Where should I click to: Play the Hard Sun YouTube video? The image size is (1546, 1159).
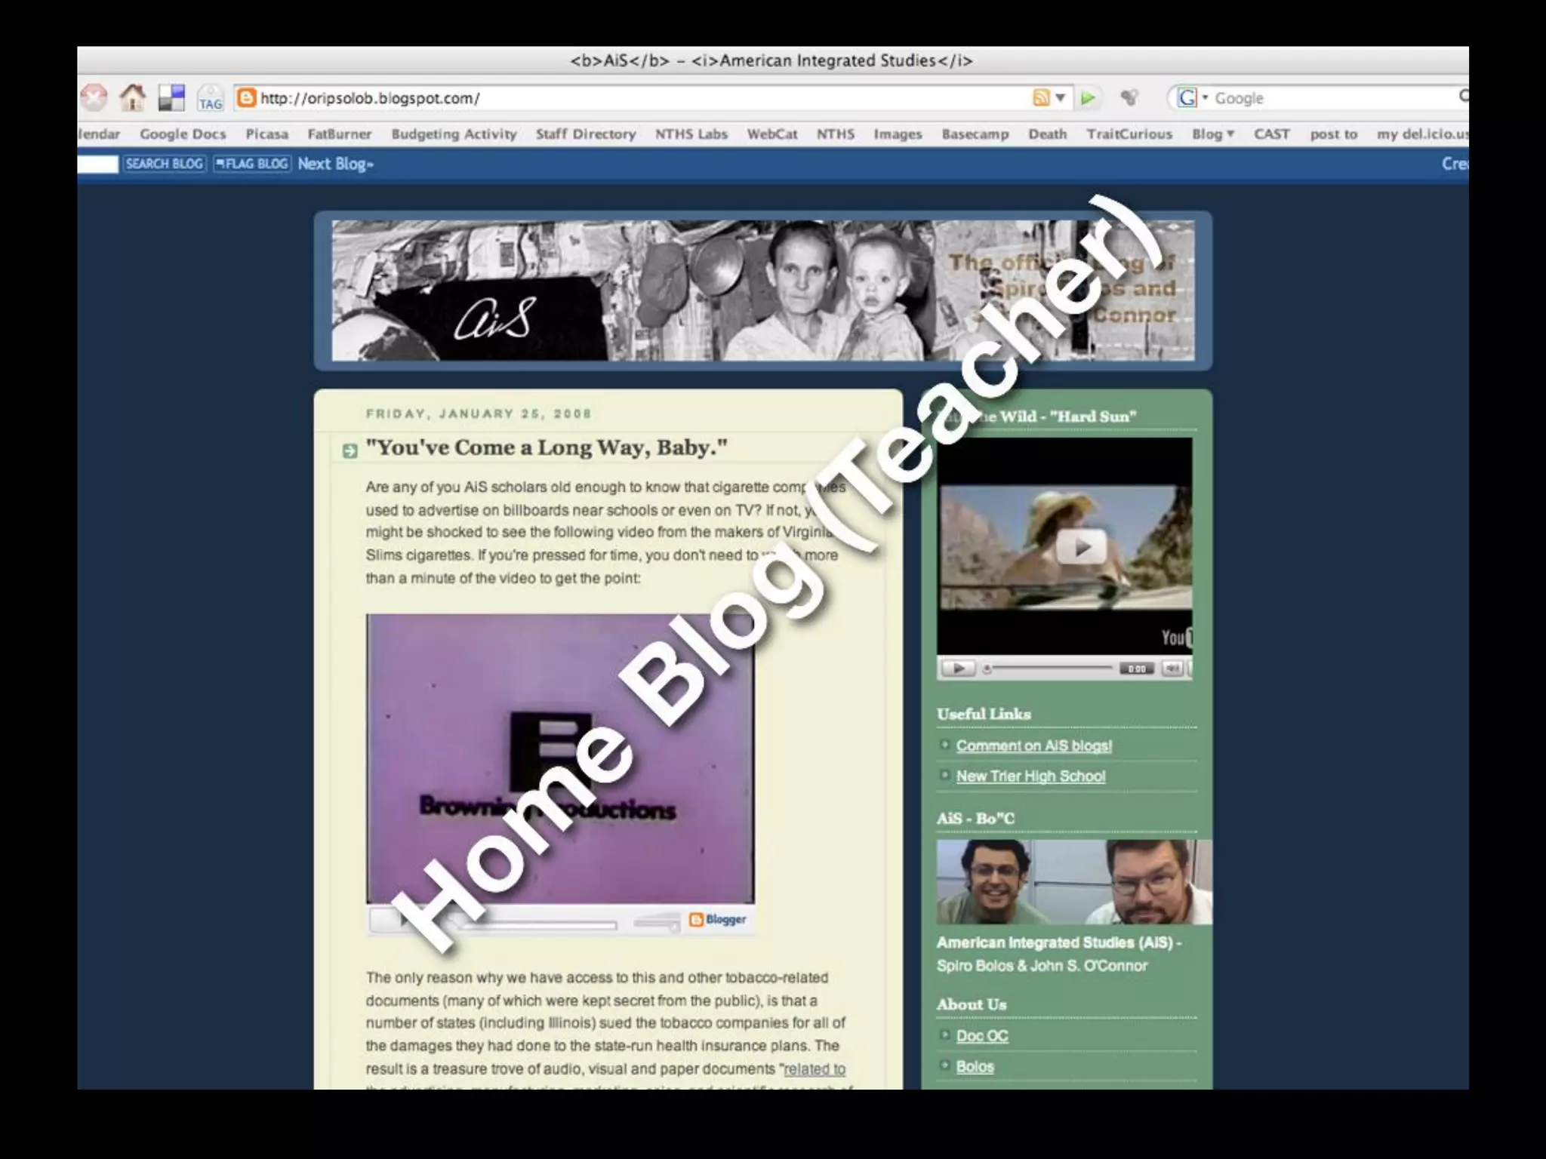1081,547
